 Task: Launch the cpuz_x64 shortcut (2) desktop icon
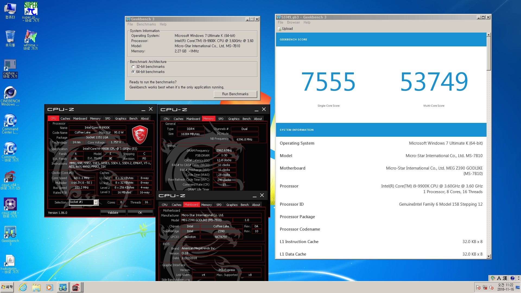tap(10, 180)
